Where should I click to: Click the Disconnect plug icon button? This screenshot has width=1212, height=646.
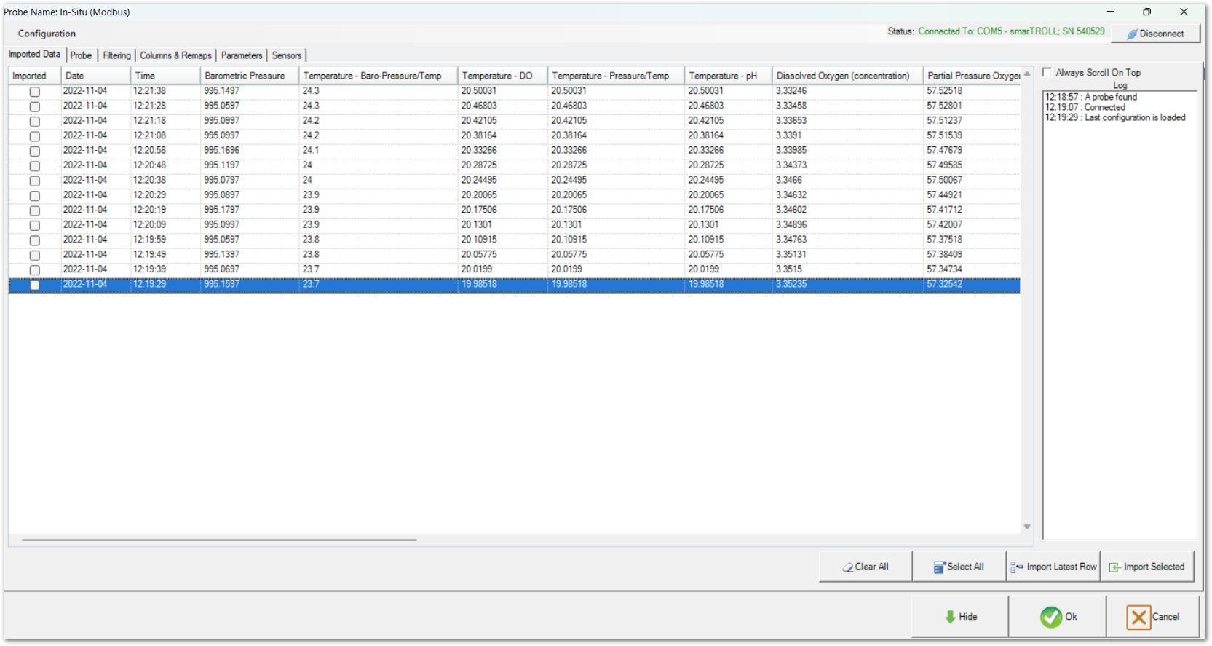click(1132, 34)
